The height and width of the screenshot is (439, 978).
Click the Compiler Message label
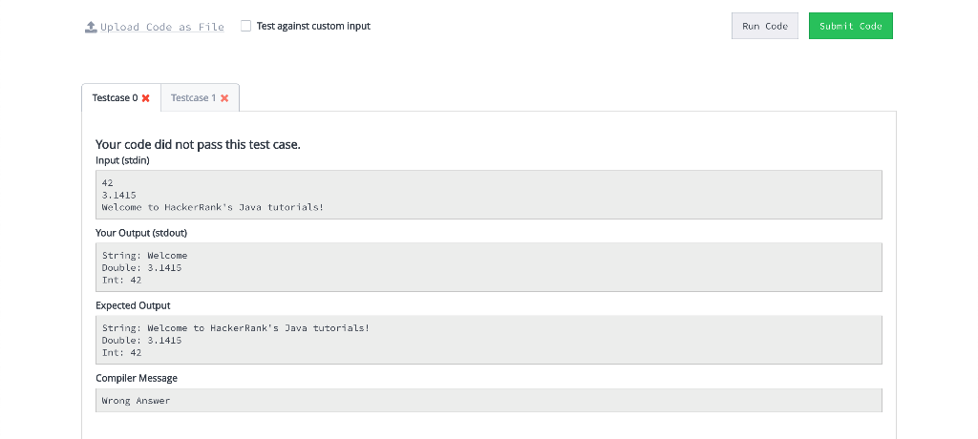(x=136, y=378)
